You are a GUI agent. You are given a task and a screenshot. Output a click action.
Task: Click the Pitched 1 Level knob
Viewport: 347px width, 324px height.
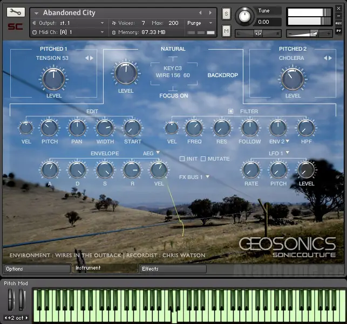click(x=53, y=79)
